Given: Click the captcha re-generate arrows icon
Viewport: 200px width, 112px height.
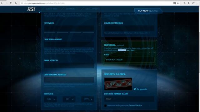Looking at the screenshot, I should (x=135, y=89).
